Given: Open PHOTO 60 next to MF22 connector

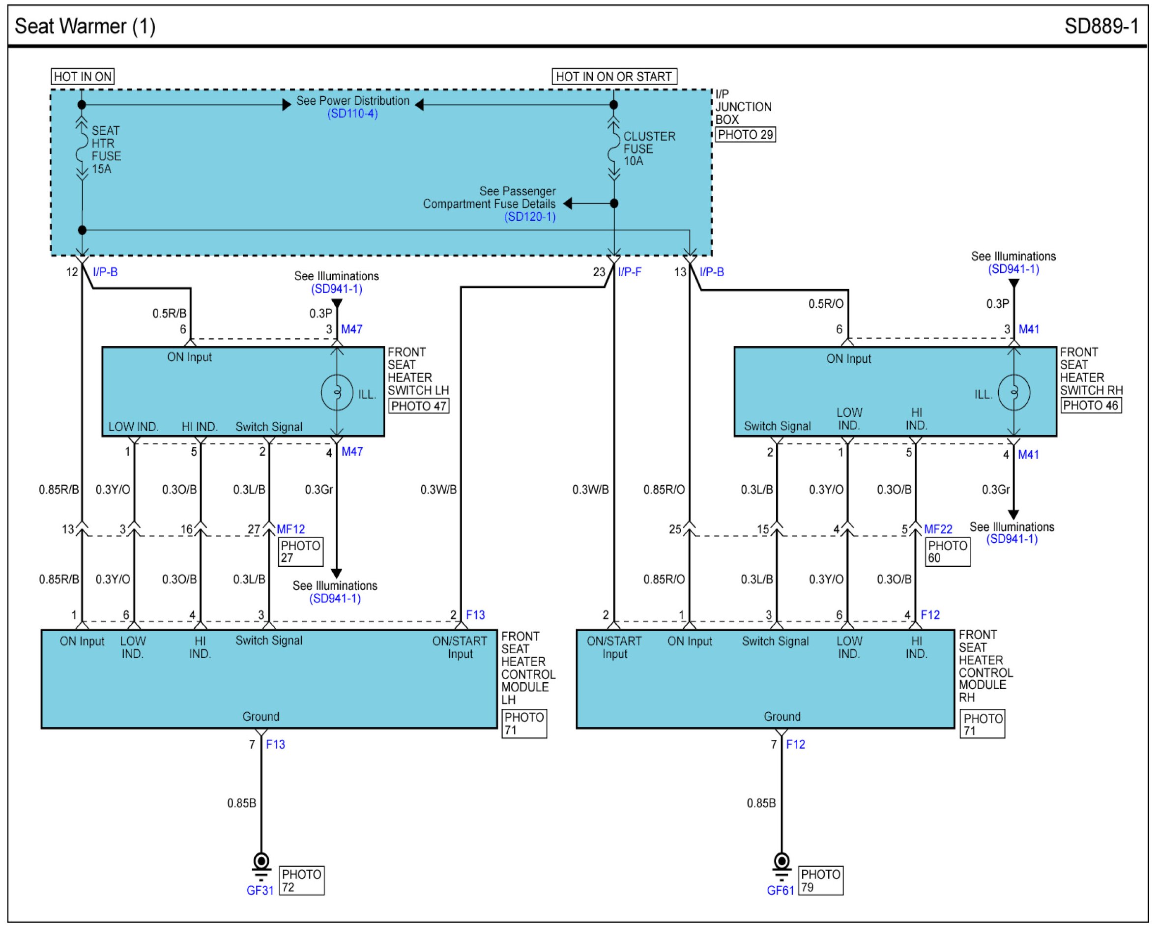Looking at the screenshot, I should pos(948,552).
